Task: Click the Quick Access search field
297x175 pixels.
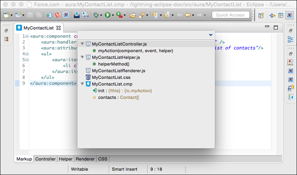Action: click(x=231, y=15)
